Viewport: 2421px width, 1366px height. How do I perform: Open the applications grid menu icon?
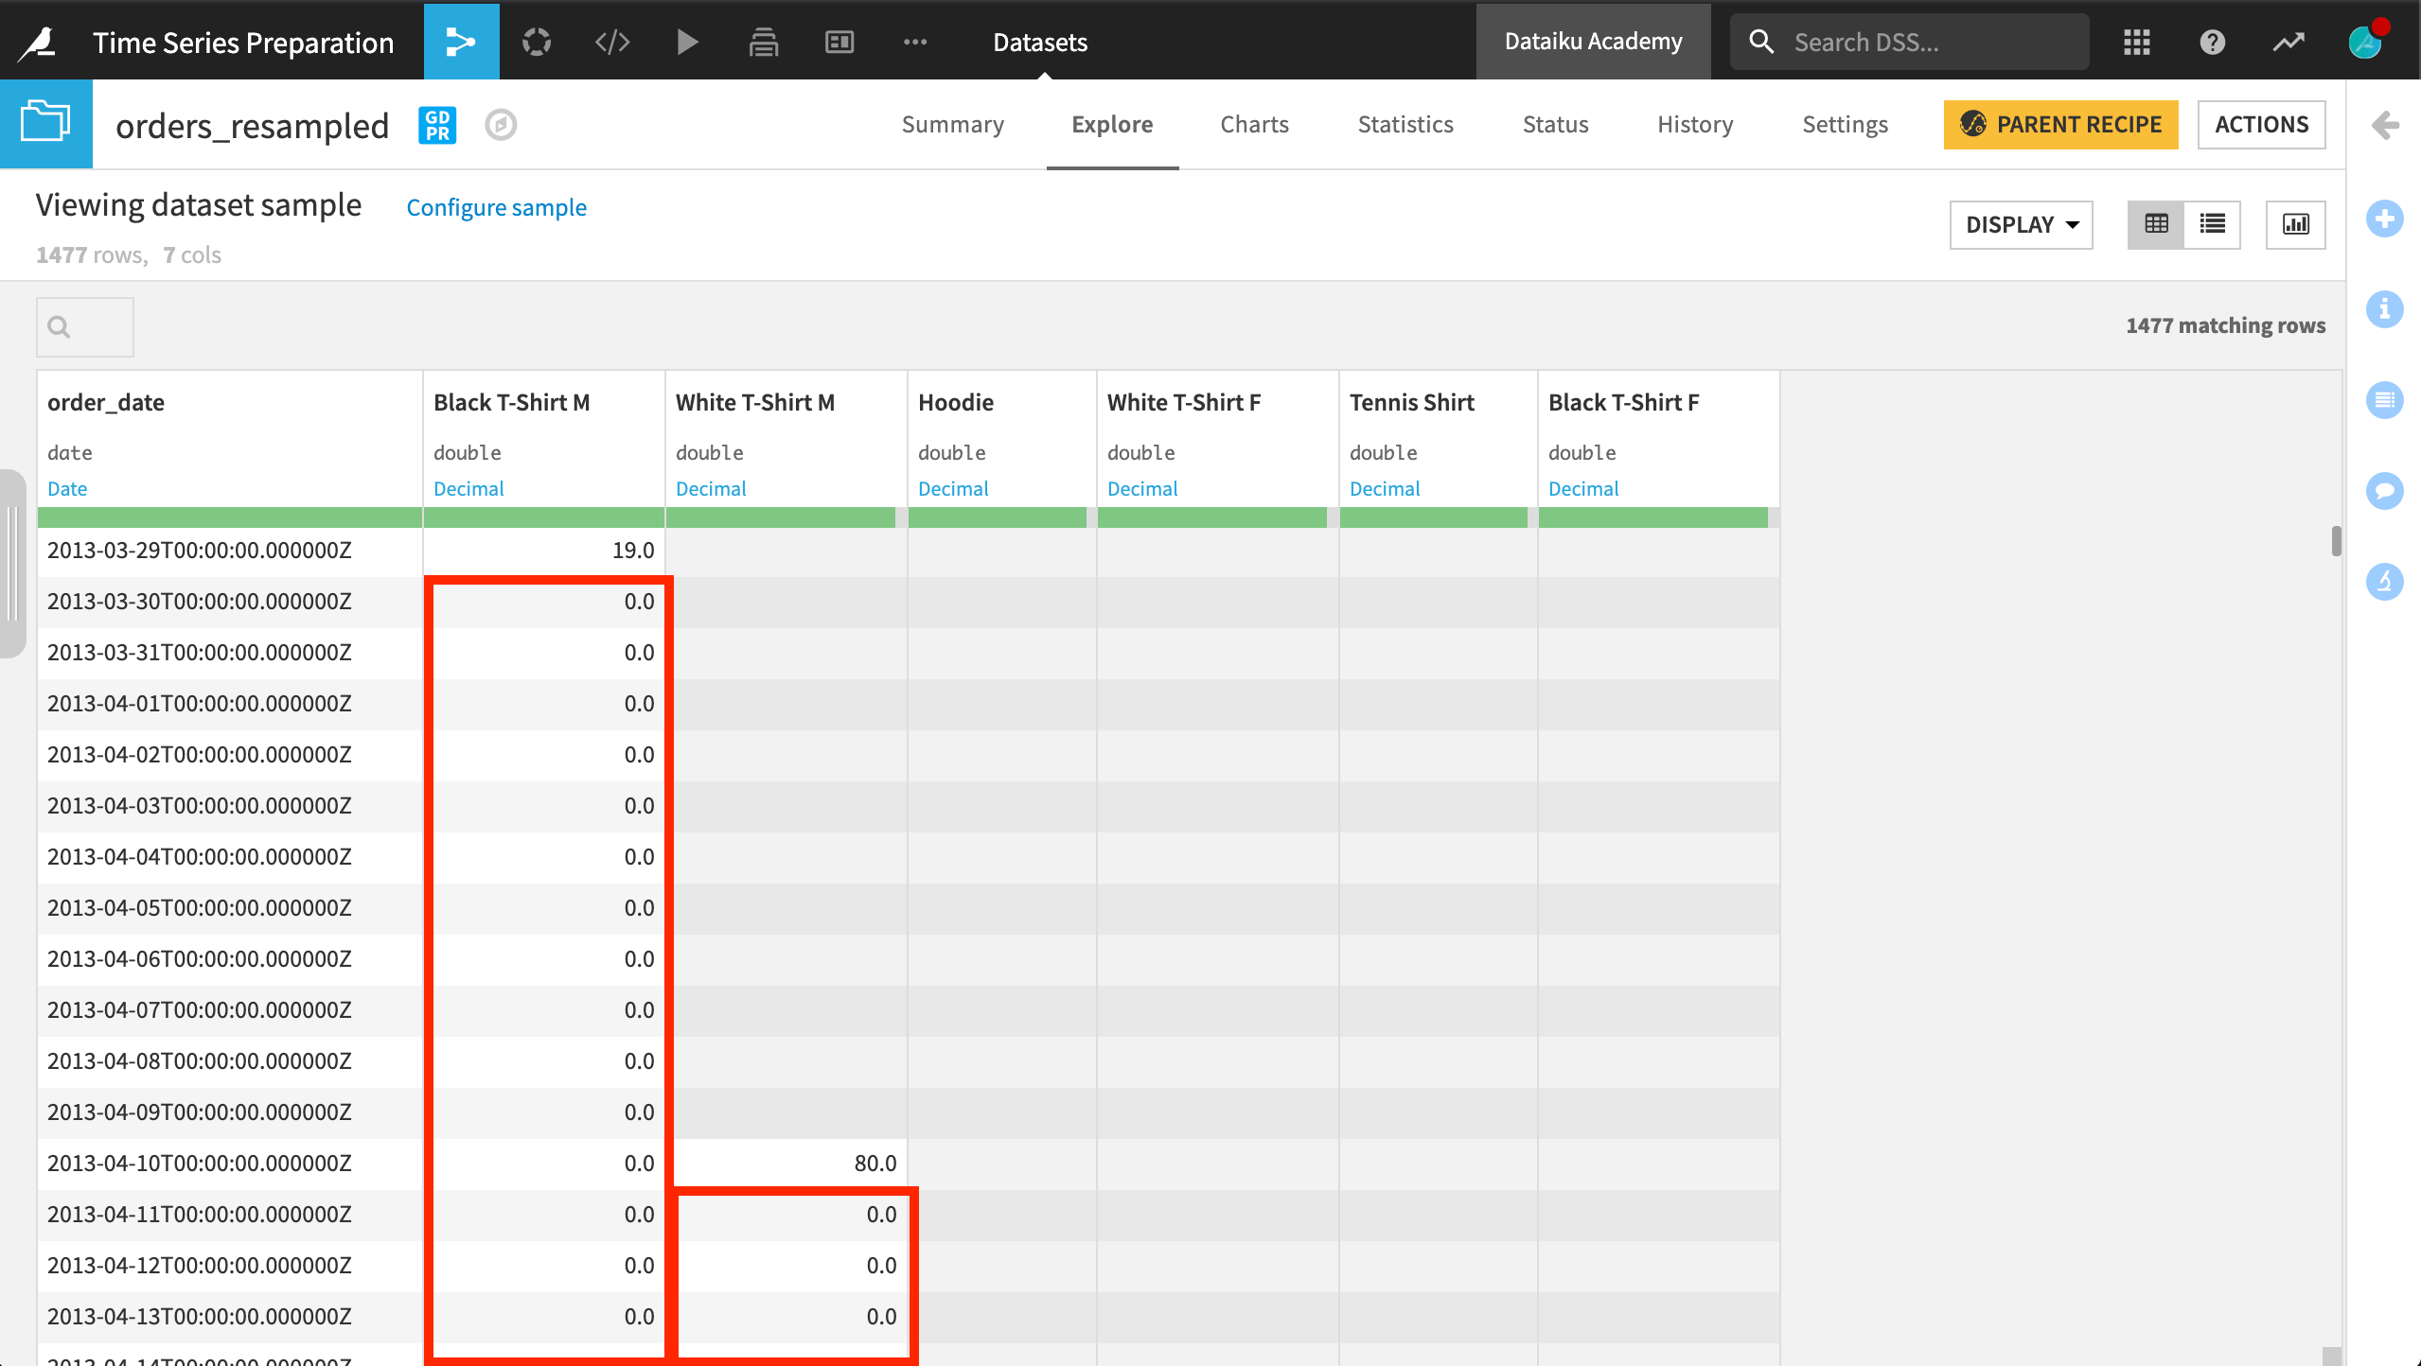click(2136, 42)
